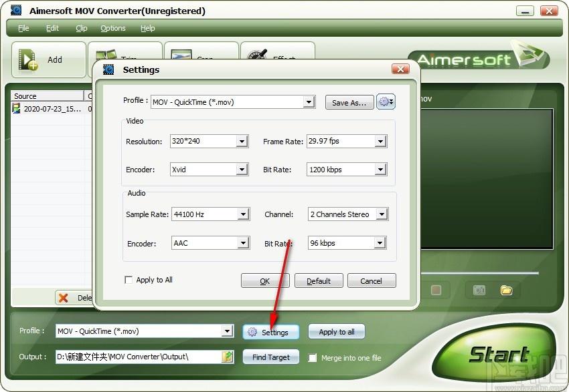Expand the Channel dropdown
This screenshot has height=392, width=569.
click(x=382, y=214)
